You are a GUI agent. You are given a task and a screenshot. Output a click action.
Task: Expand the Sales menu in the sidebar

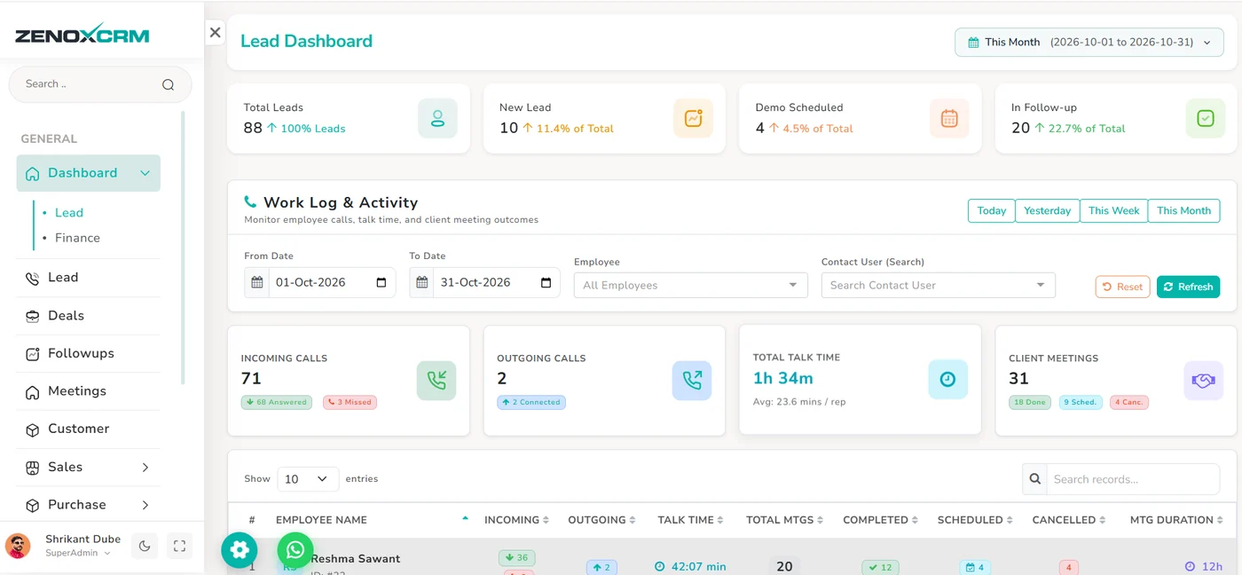pyautogui.click(x=88, y=467)
